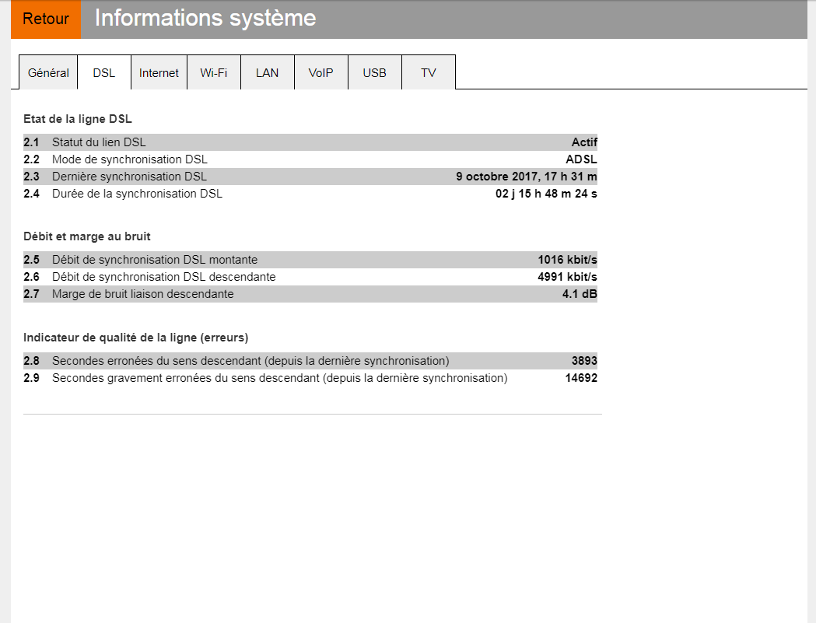The image size is (816, 623).
Task: Open the TV tab
Action: (428, 73)
